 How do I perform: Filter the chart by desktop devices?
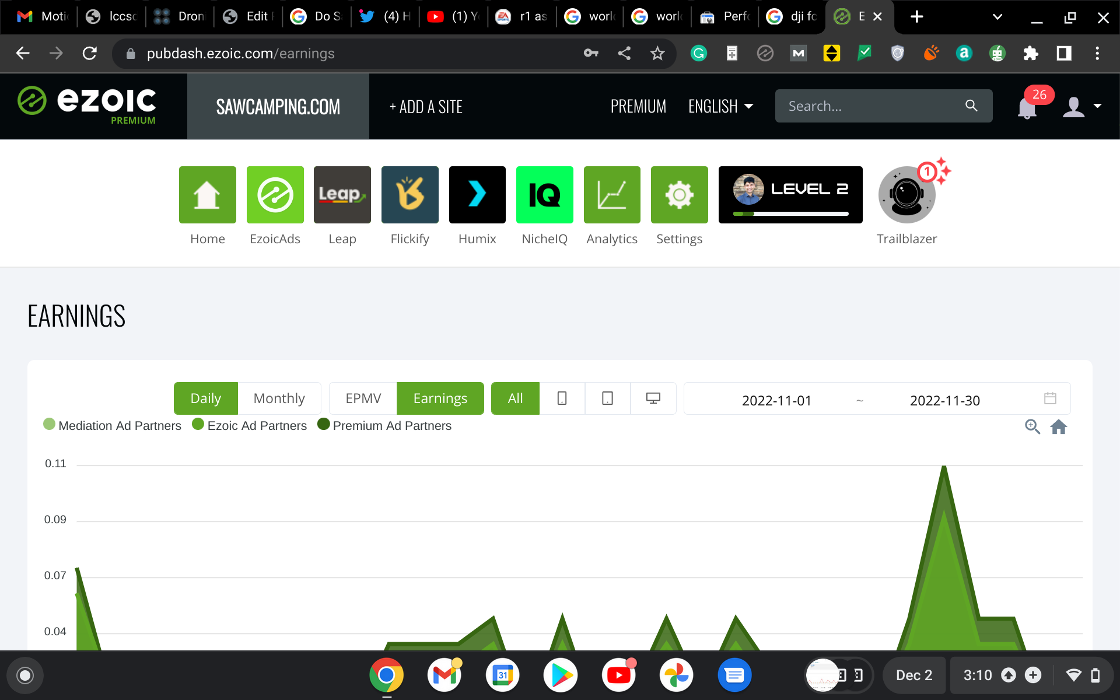coord(653,398)
